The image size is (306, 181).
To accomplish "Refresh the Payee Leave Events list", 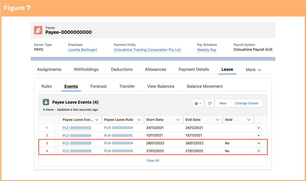I will point(210,103).
